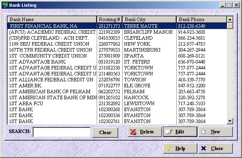Click the city CLEVELAND
The image size is (242, 158).
138,38
